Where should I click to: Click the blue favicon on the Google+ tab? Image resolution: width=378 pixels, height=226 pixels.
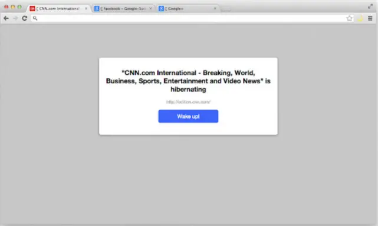[x=161, y=9]
